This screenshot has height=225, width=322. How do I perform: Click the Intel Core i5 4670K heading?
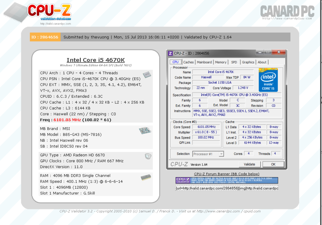96,60
